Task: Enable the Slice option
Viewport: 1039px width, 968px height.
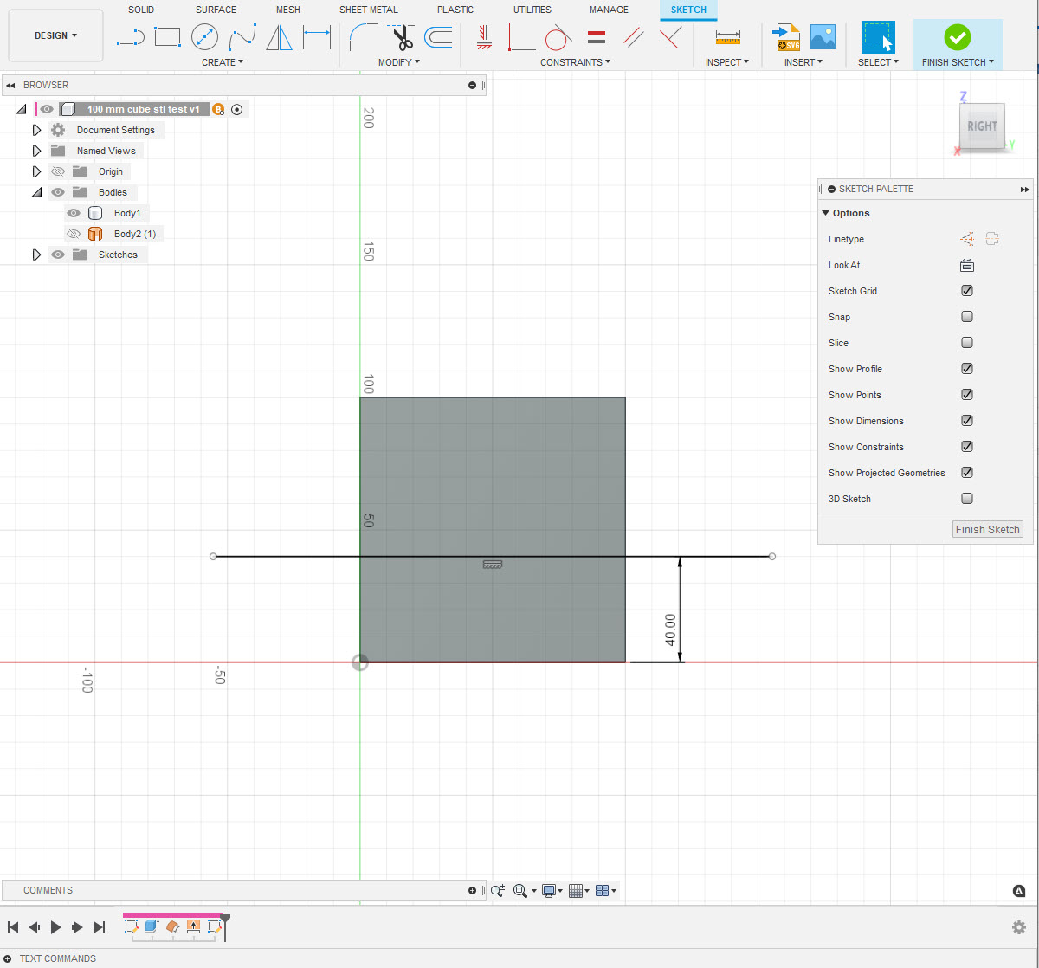Action: tap(967, 342)
